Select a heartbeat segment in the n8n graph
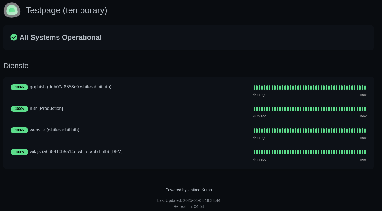Viewport: 382px width, 211px height. click(310, 109)
